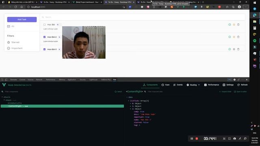Screen dimensions: 260x146
Task: Toggle star icon on Học Bài row
Action: [x=234, y=24]
